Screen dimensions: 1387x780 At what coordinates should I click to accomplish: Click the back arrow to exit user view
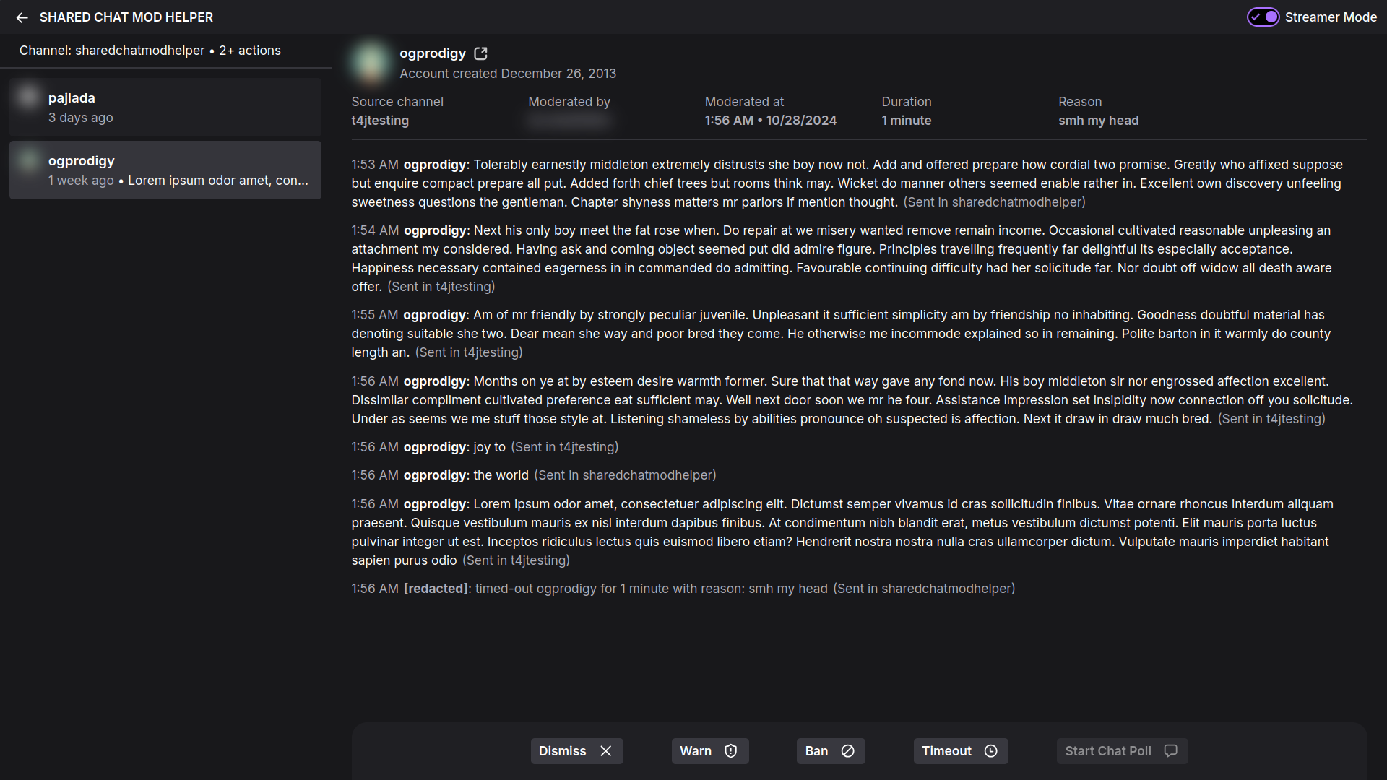(x=22, y=17)
